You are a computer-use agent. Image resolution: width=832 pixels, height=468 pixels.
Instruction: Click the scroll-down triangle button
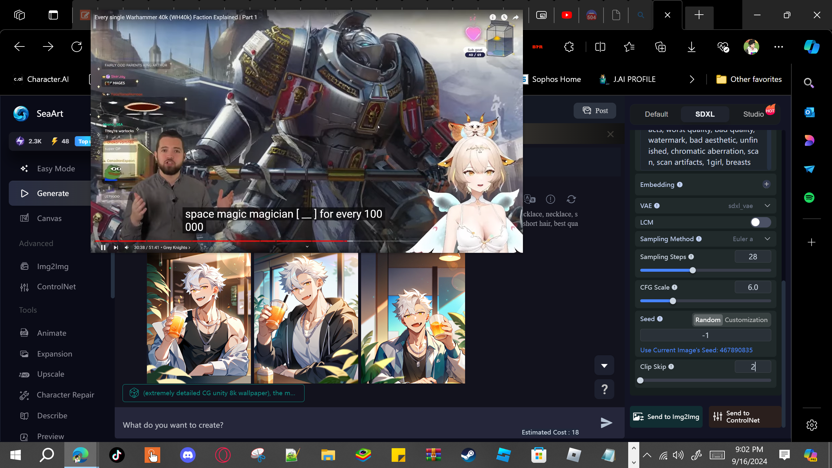(x=604, y=366)
